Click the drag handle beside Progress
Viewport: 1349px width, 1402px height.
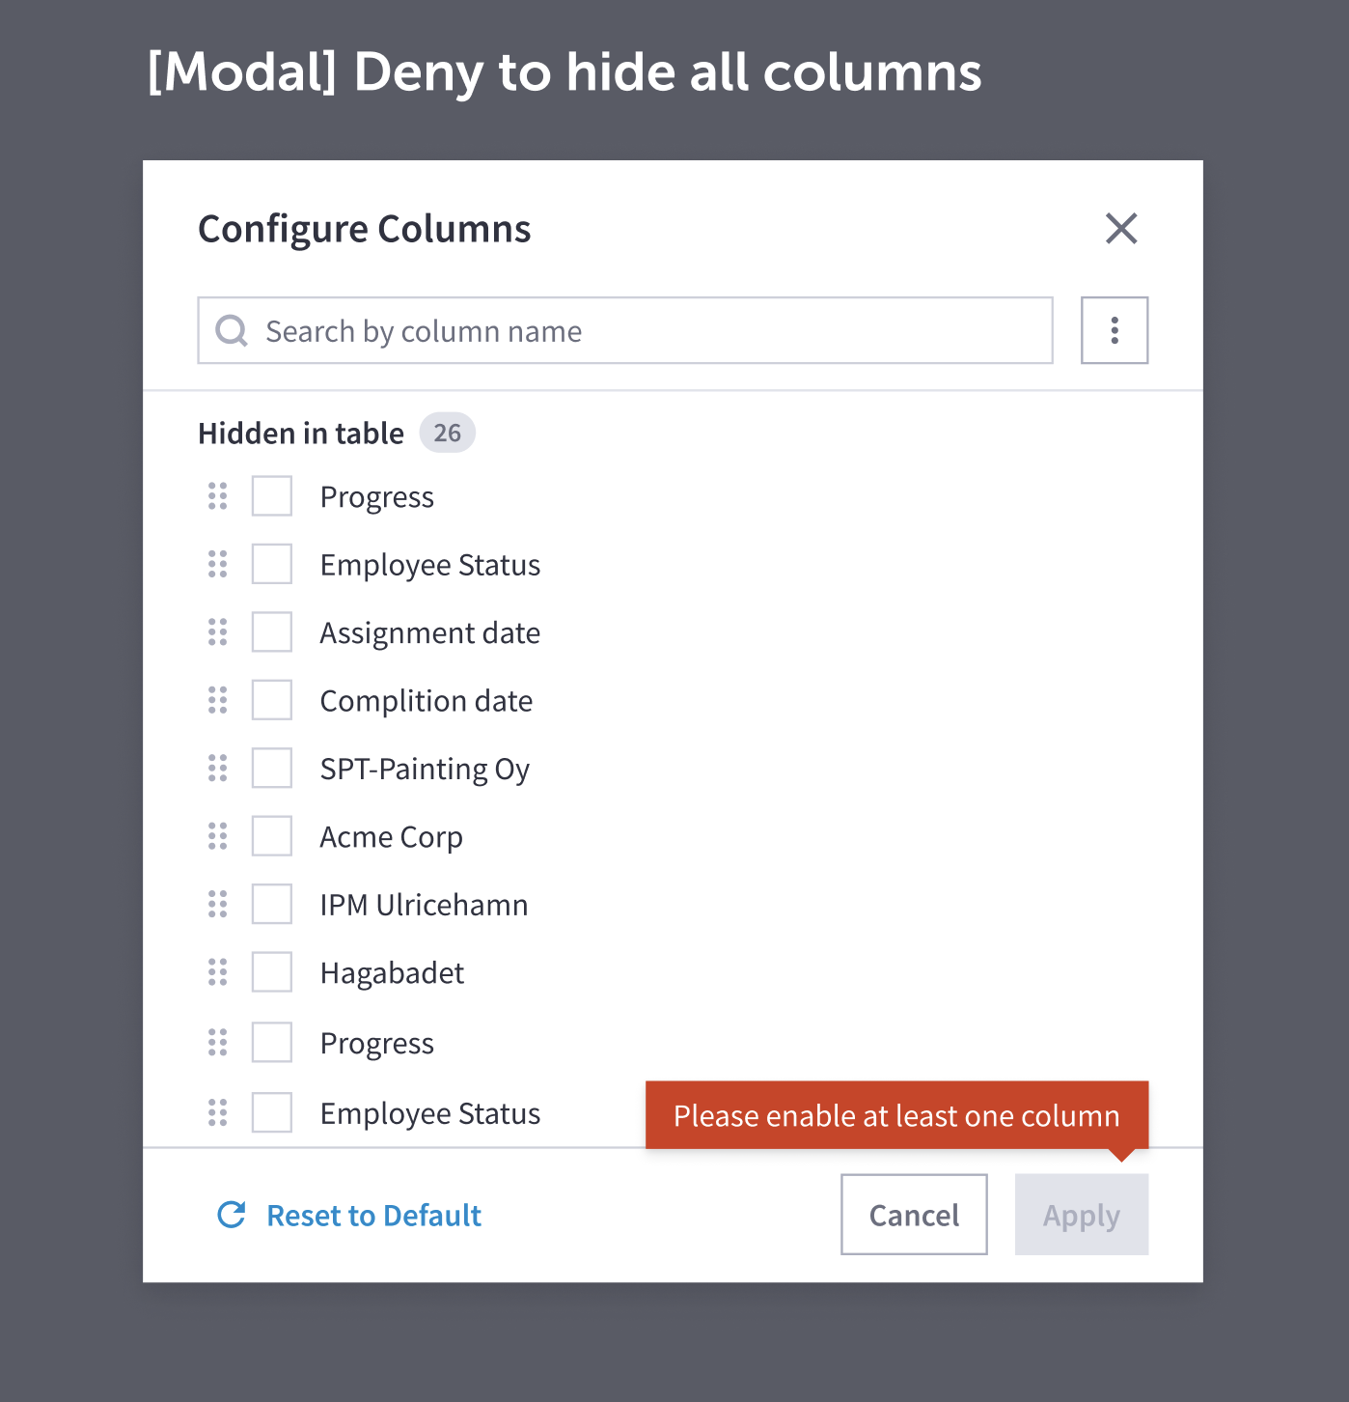(216, 495)
